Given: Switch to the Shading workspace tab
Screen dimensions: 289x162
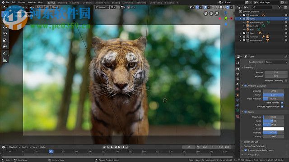Looking at the screenshot, I should pos(116,3).
